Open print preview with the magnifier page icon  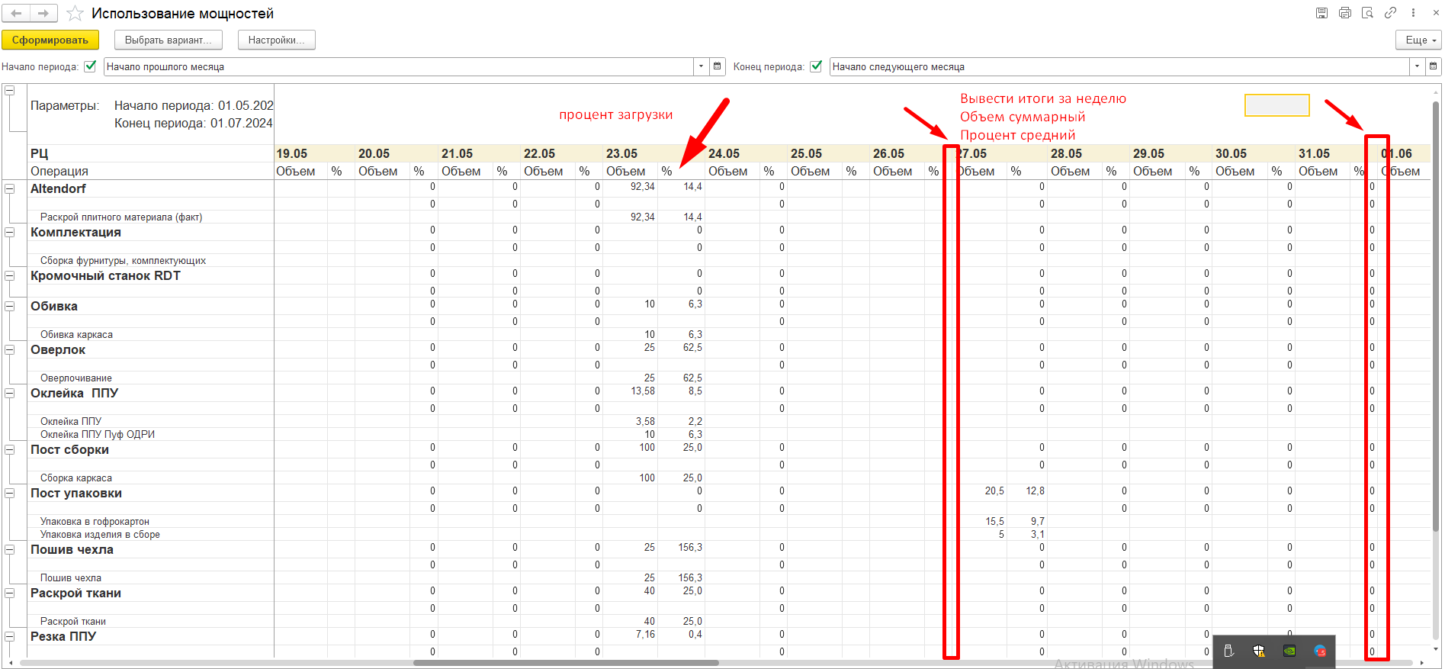tap(1367, 13)
